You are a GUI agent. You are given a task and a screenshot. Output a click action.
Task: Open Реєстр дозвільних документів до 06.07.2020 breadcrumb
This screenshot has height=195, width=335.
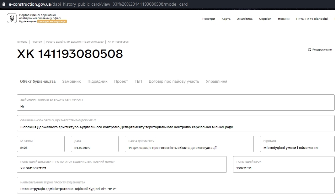click(75, 42)
